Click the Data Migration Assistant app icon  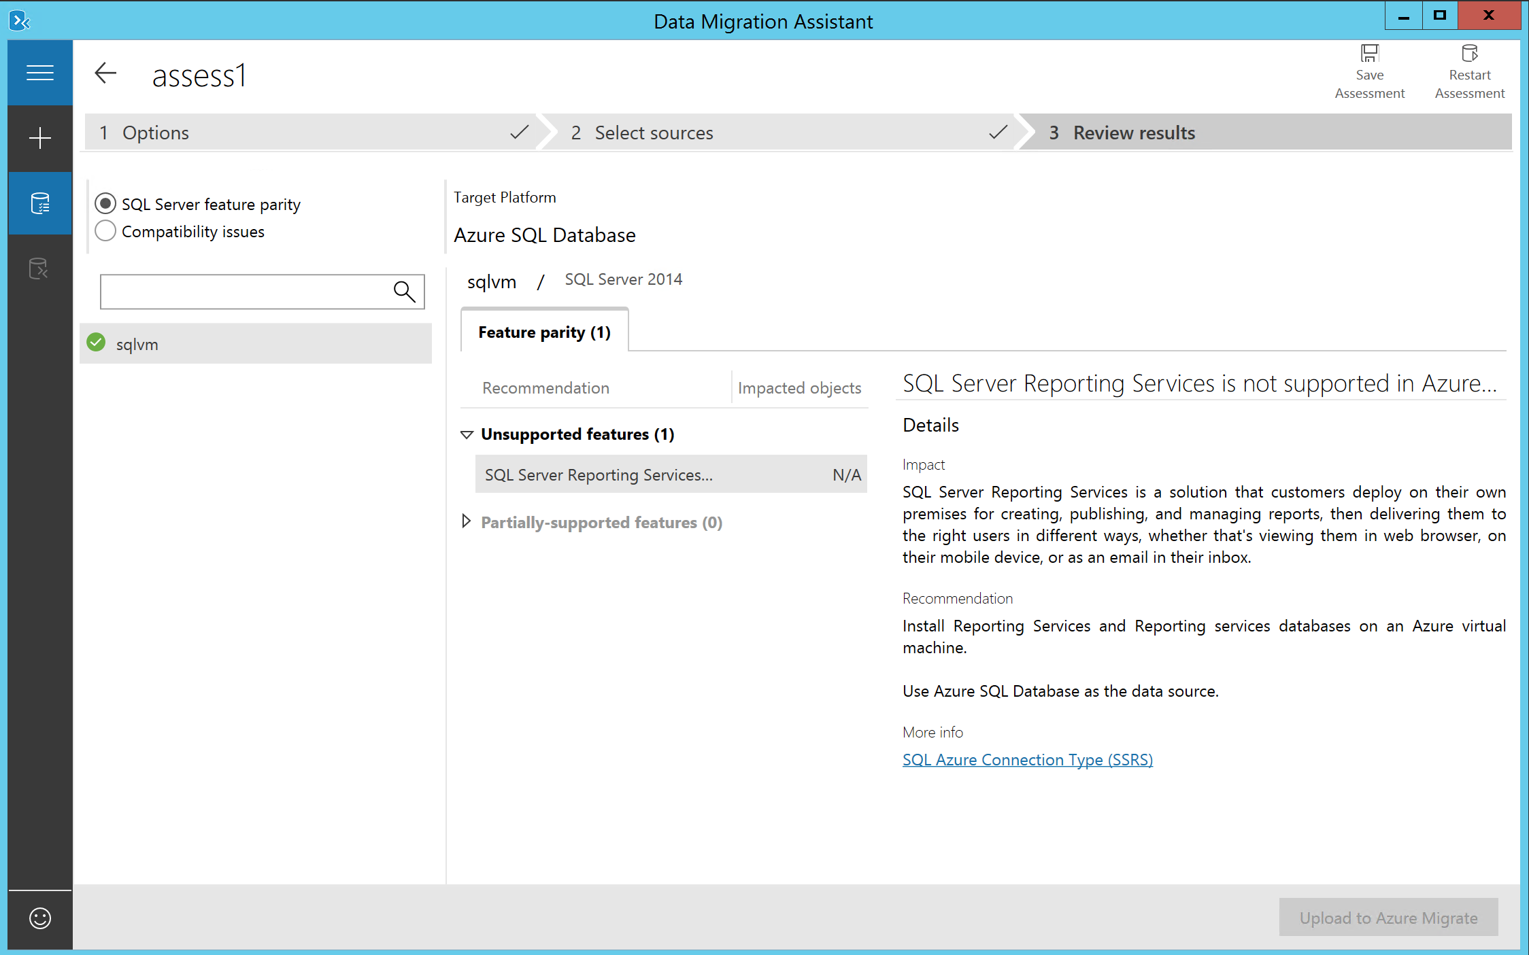(x=20, y=21)
